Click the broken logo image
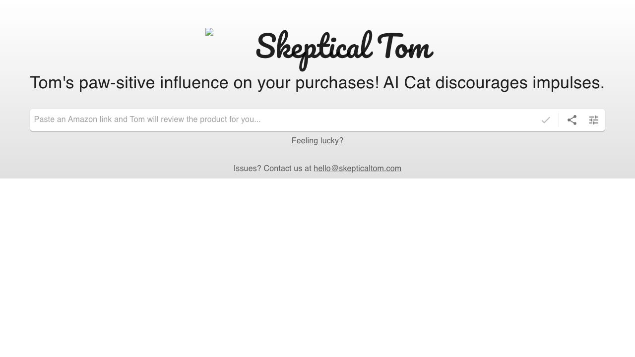Image resolution: width=635 pixels, height=357 pixels. pos(209,32)
